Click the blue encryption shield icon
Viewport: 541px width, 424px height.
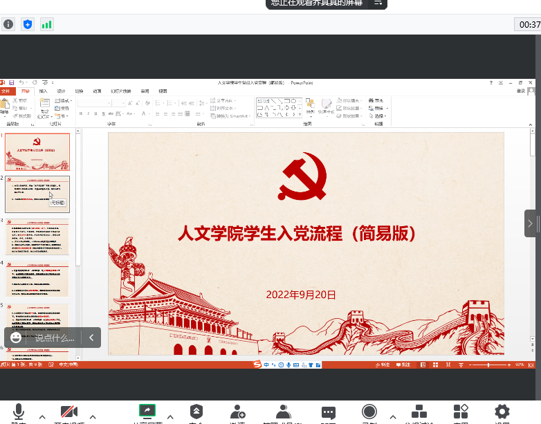[28, 24]
